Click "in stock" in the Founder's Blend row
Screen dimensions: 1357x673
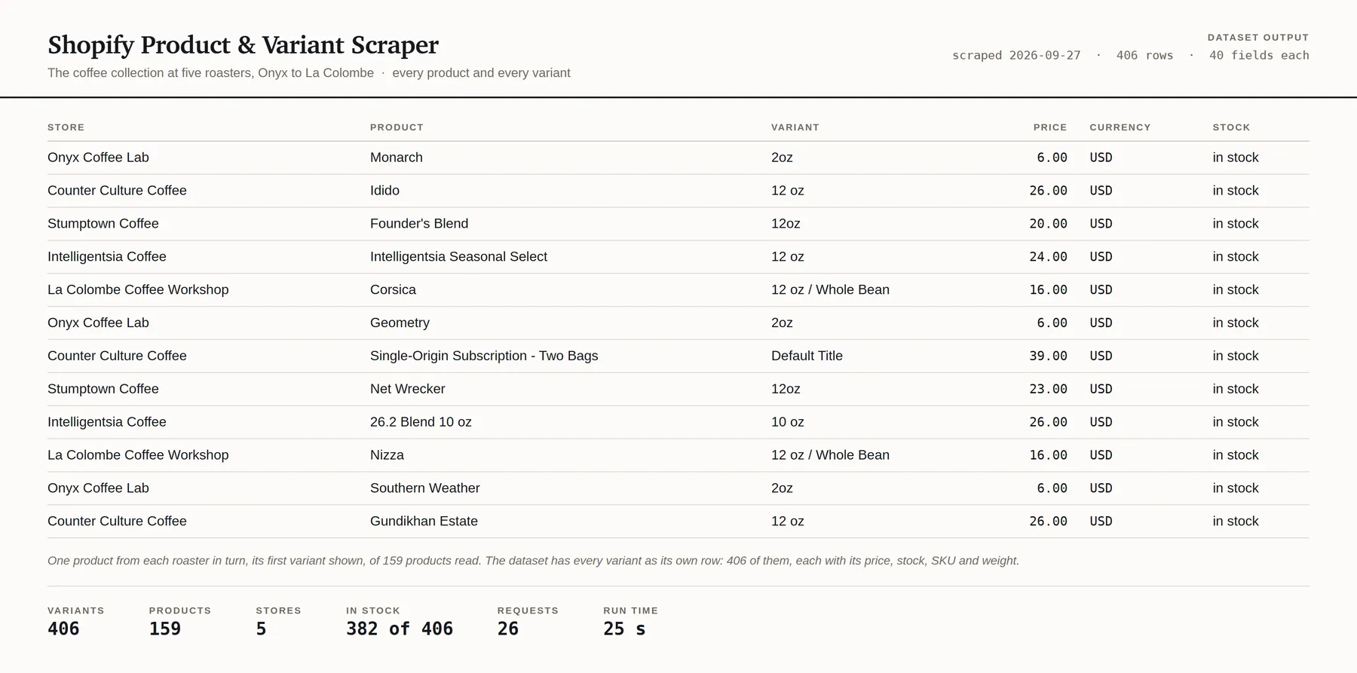coord(1236,224)
